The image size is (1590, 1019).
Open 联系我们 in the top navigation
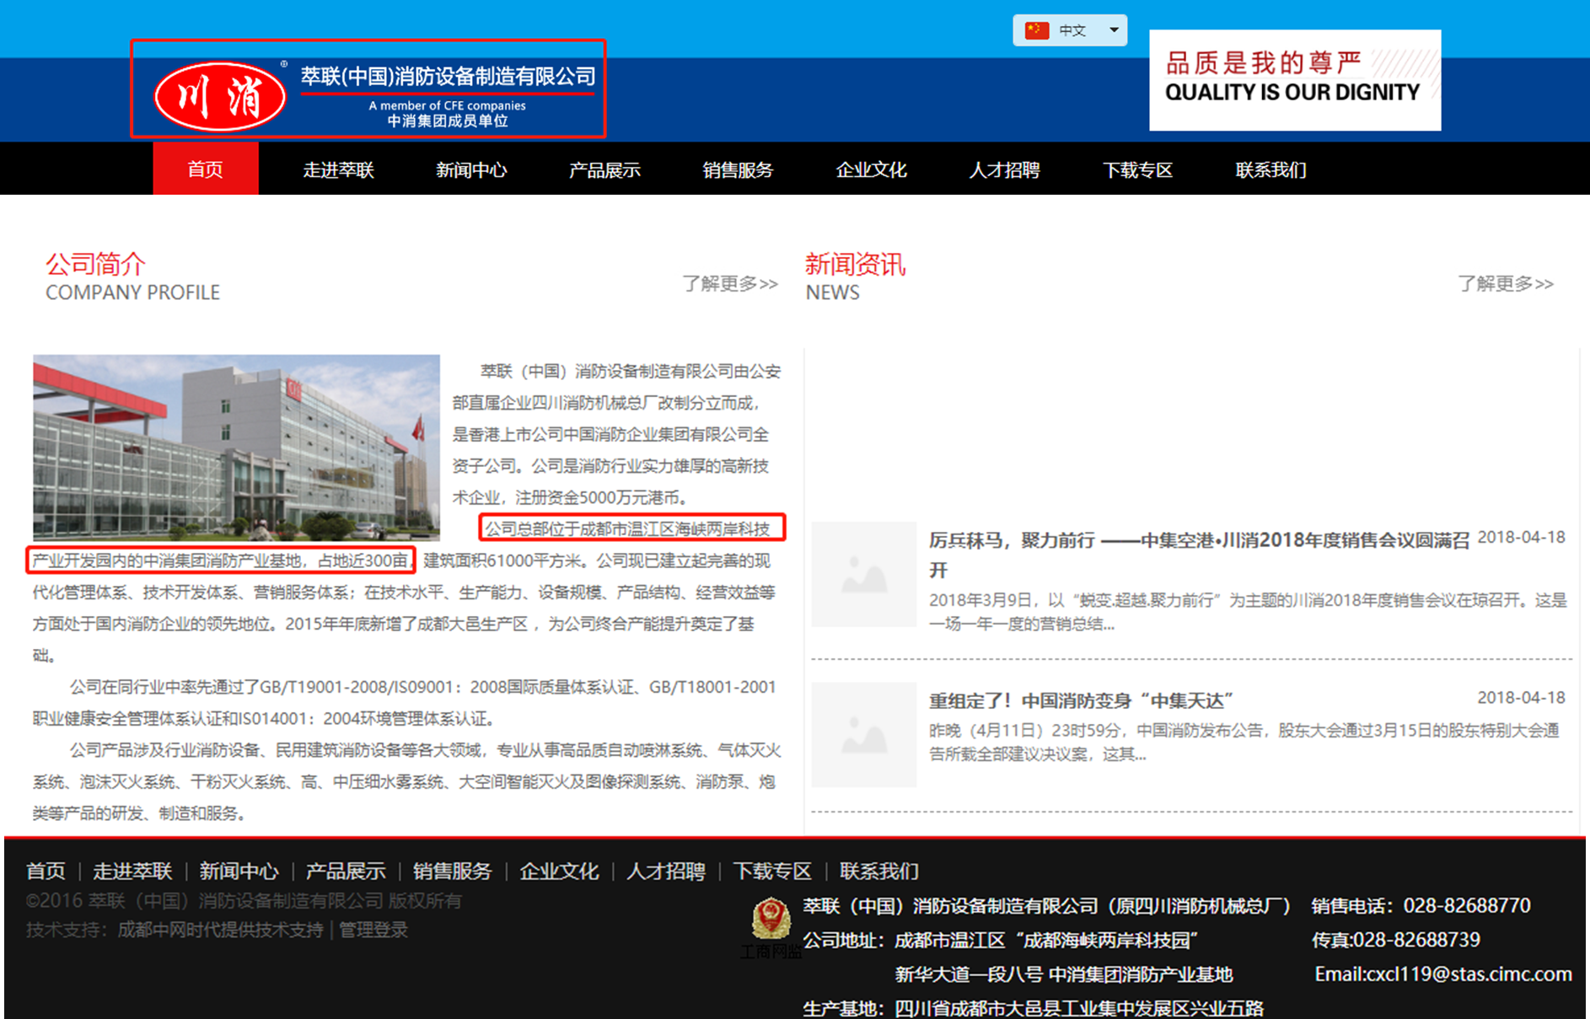pyautogui.click(x=1270, y=169)
